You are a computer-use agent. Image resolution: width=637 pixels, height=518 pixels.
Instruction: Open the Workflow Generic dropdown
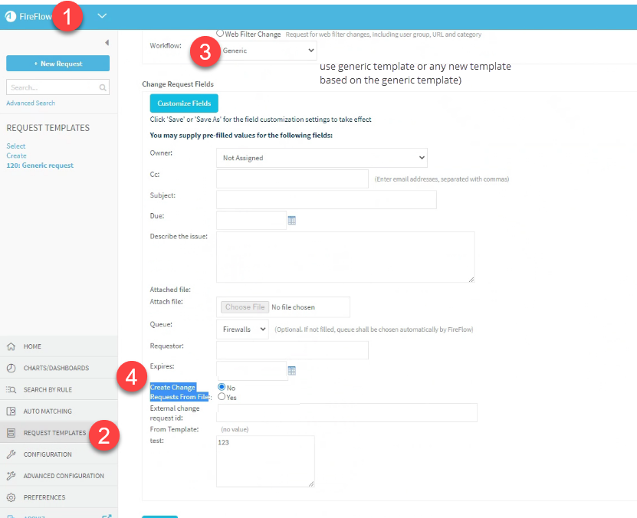click(x=268, y=50)
